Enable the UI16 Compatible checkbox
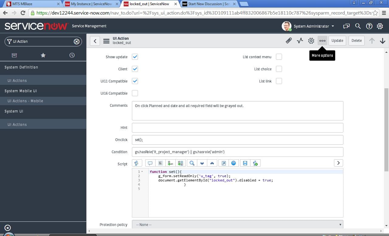The width and height of the screenshot is (389, 236). tap(135, 93)
